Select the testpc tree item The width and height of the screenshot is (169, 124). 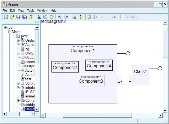coord(30,66)
